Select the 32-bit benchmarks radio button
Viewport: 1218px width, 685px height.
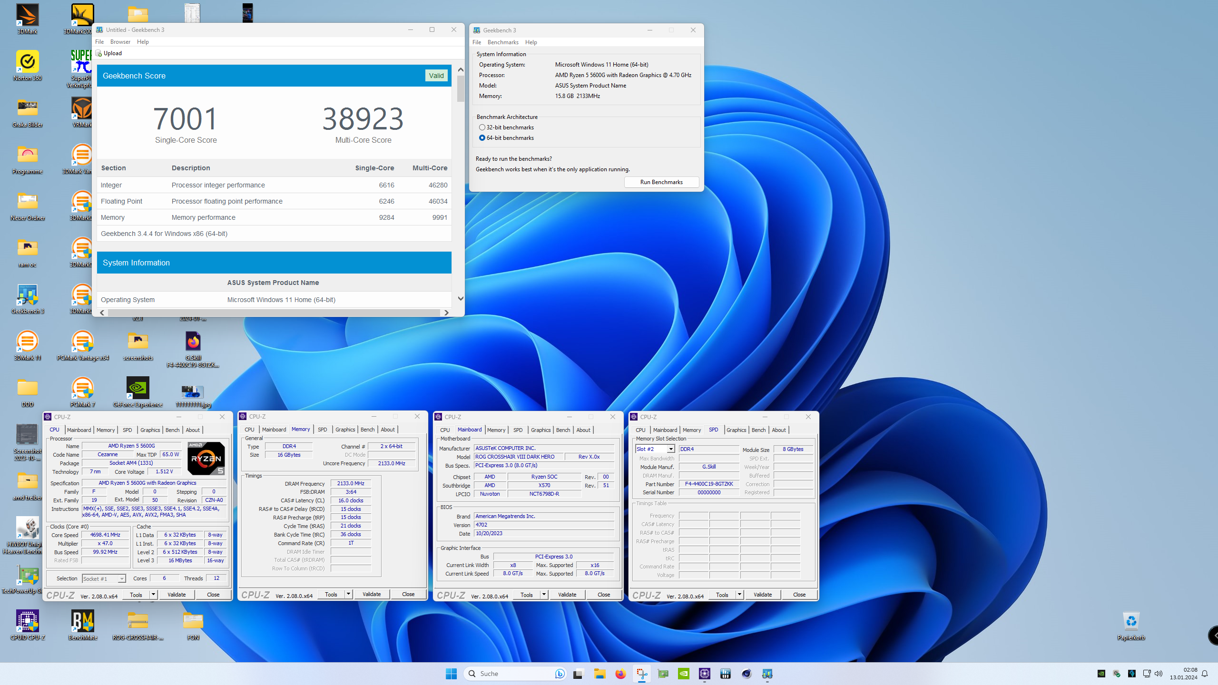(x=482, y=127)
